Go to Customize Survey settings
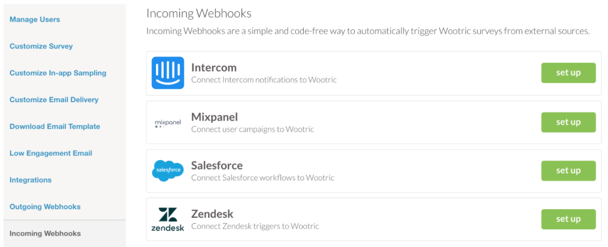The image size is (608, 247). tap(41, 46)
